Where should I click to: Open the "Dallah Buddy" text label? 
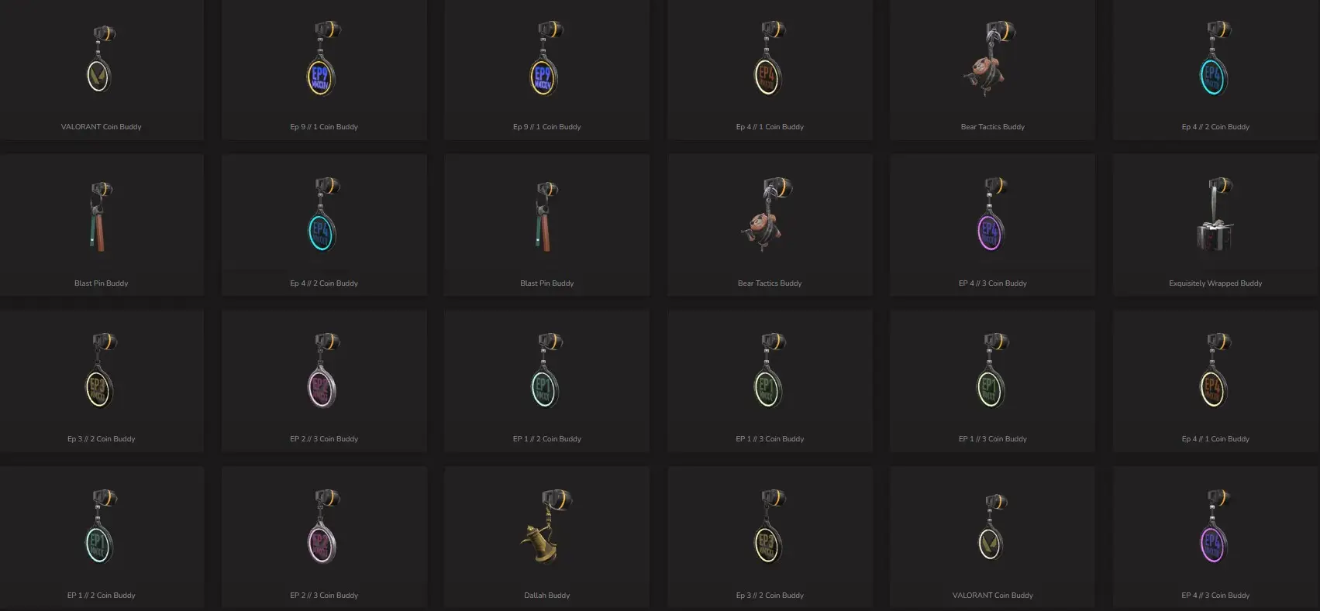point(546,596)
